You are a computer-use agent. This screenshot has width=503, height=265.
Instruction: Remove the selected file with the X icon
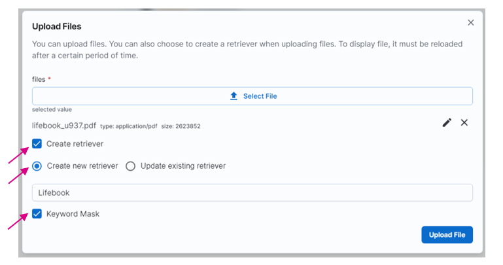click(464, 122)
